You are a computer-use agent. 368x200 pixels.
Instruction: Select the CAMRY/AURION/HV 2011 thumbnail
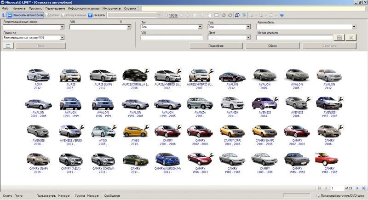pos(167,159)
